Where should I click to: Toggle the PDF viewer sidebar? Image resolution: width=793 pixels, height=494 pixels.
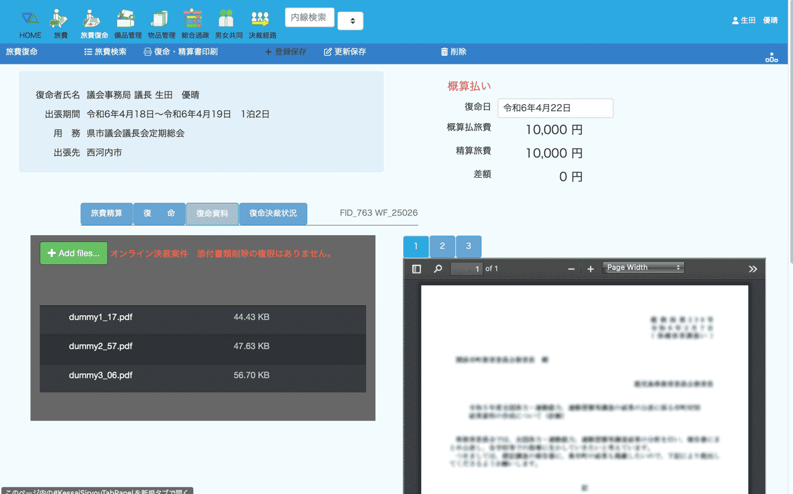(x=416, y=269)
